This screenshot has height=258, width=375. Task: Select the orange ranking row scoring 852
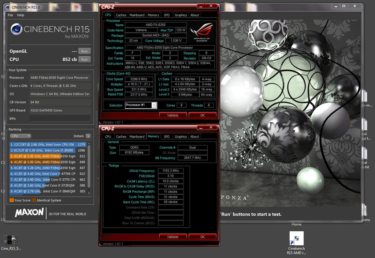48,156
